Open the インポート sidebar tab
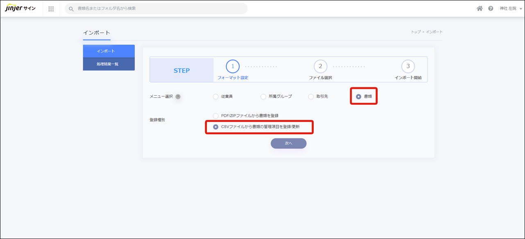Image resolution: width=525 pixels, height=239 pixels. pos(109,51)
